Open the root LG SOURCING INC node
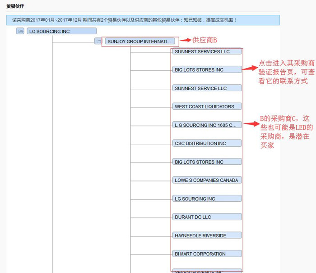 coord(62,31)
